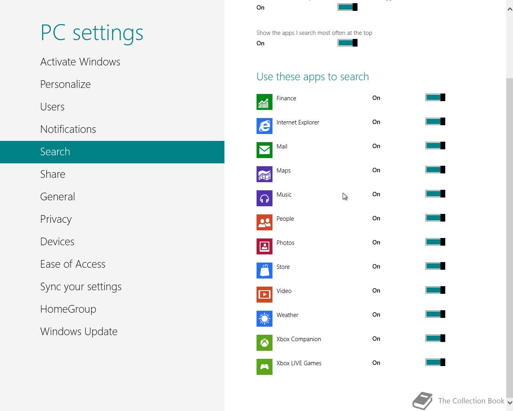Viewport: 513px width, 411px height.
Task: Click the 'Finance' app label
Action: tap(286, 98)
